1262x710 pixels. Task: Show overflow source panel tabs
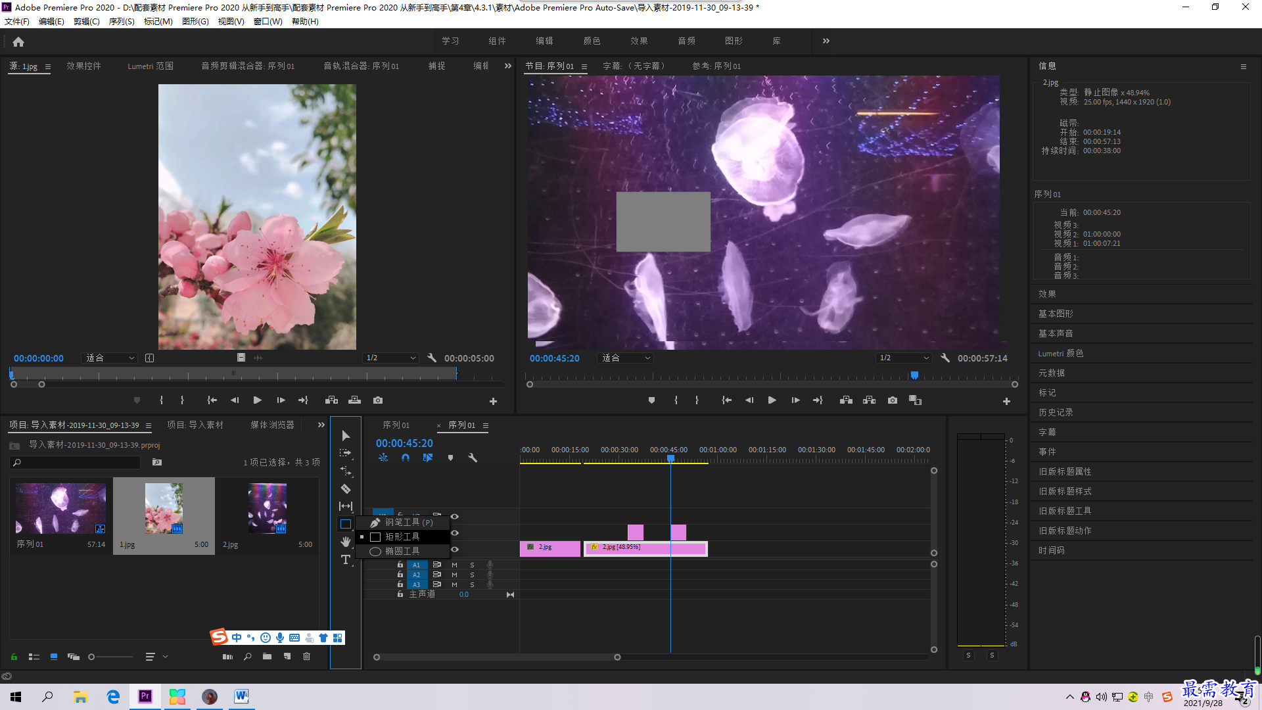click(x=508, y=66)
